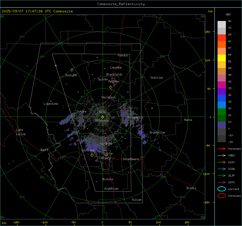Click the white plus marker west of Hanna
Image resolution: width=242 pixels, height=226 pixels.
pyautogui.click(x=152, y=108)
